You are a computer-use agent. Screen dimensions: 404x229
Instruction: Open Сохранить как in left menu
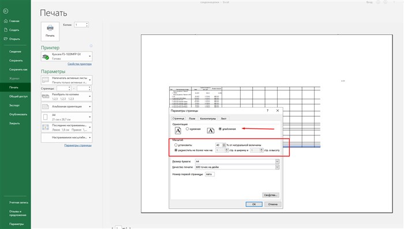tap(15, 69)
